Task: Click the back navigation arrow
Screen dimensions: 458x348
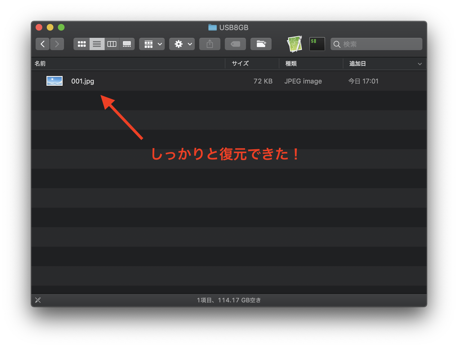Action: coord(43,44)
